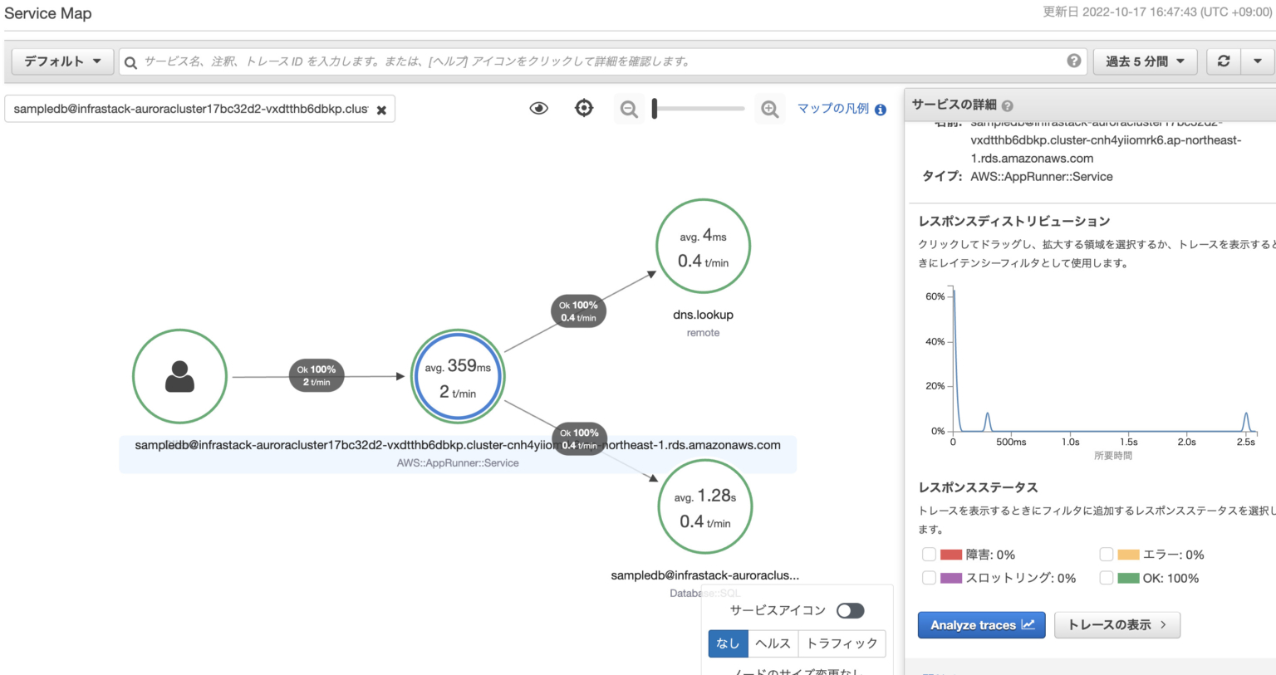Open the デフォルト group dropdown

61,60
